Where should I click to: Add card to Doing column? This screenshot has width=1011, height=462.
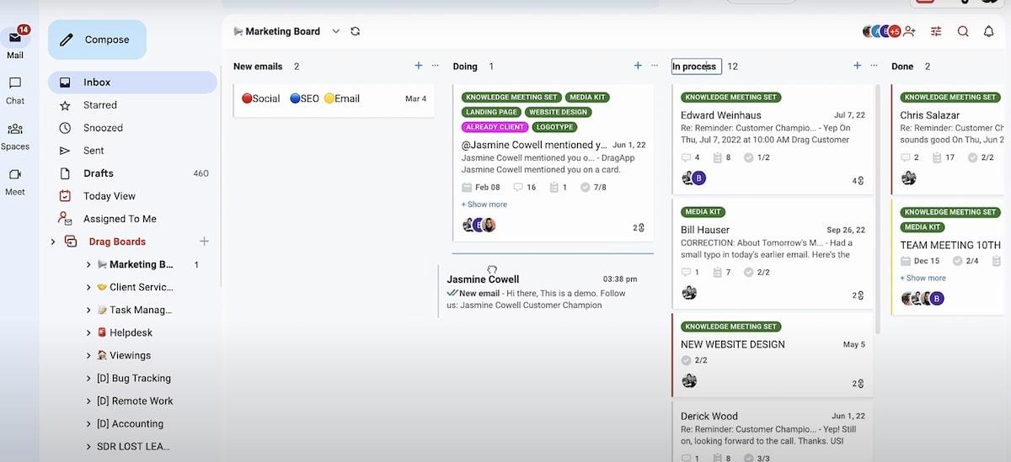click(638, 66)
